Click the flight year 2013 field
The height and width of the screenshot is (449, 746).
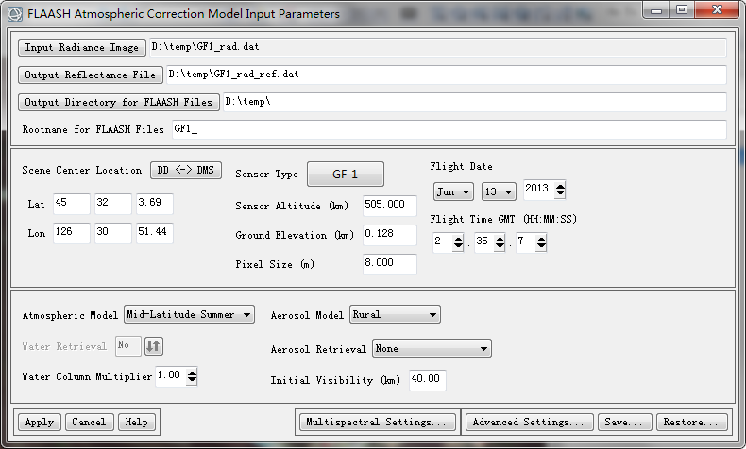pos(538,189)
